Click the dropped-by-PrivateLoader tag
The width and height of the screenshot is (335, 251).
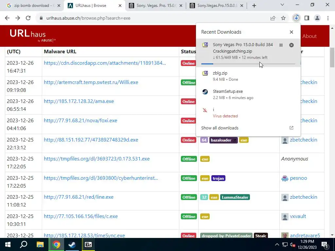[226, 236]
